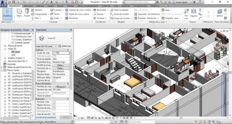Select the Puerta door tool
This screenshot has height=124, width=232.
point(27,13)
